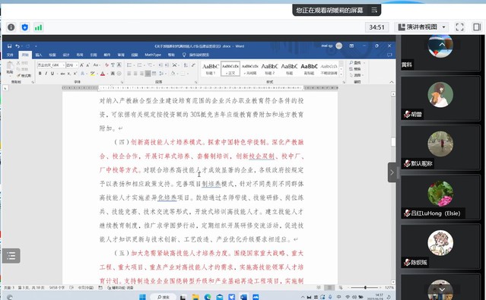Open the MathType ribbon tab

tap(153, 55)
